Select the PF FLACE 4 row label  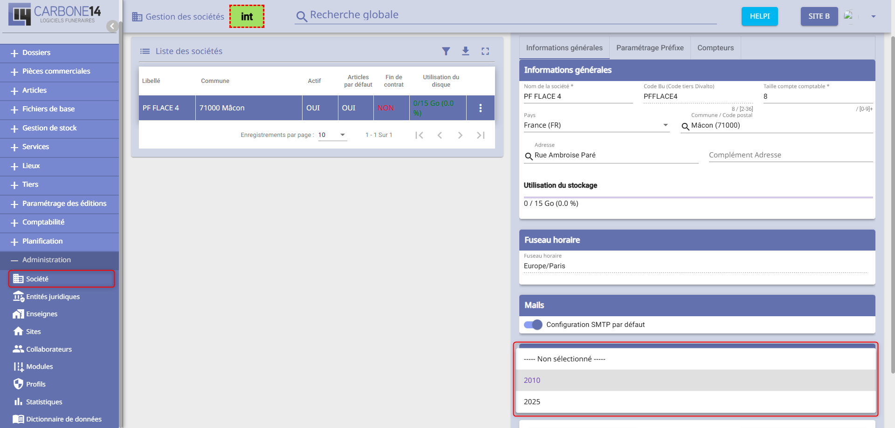161,108
